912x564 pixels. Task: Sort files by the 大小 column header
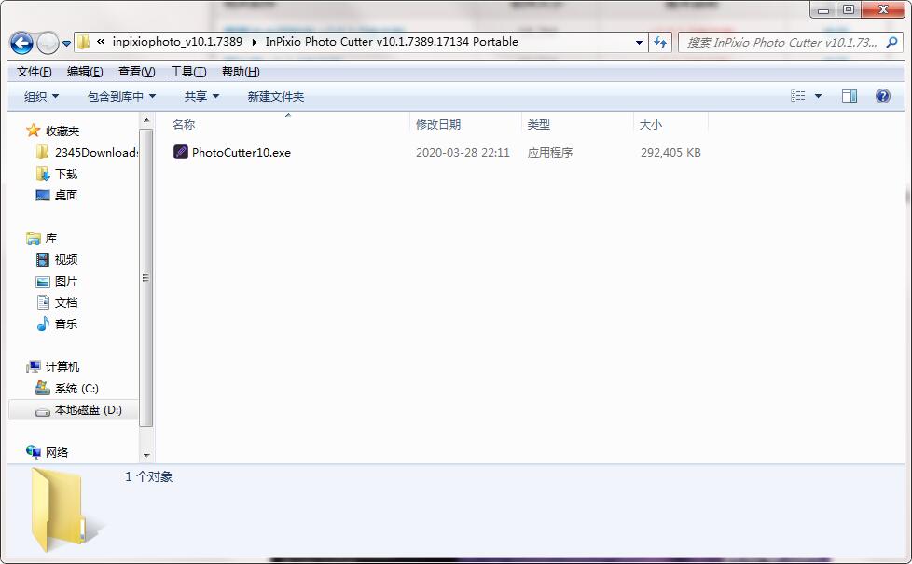[651, 124]
